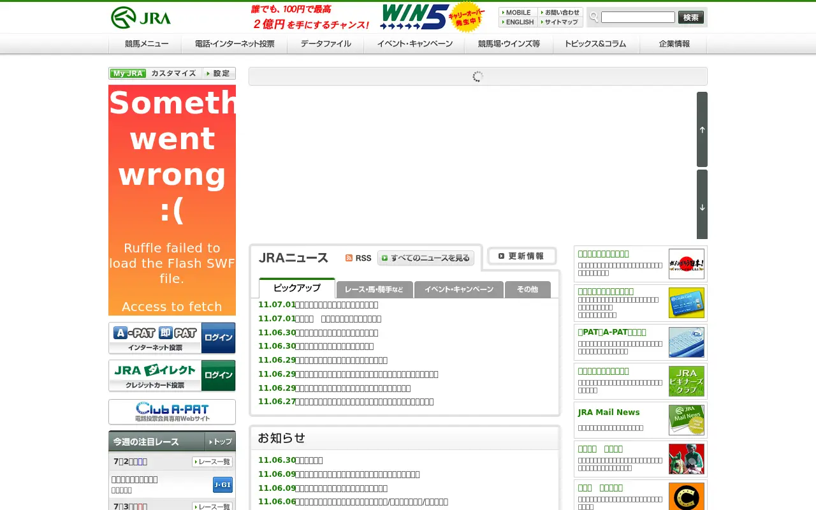Open the phone keypad thumbnail beside PAT・A-PAT
Image resolution: width=816 pixels, height=510 pixels.
click(687, 342)
